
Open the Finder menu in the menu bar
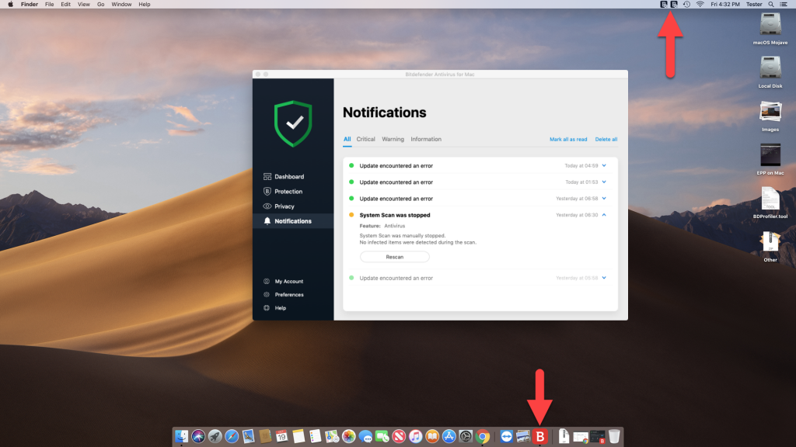click(x=30, y=4)
